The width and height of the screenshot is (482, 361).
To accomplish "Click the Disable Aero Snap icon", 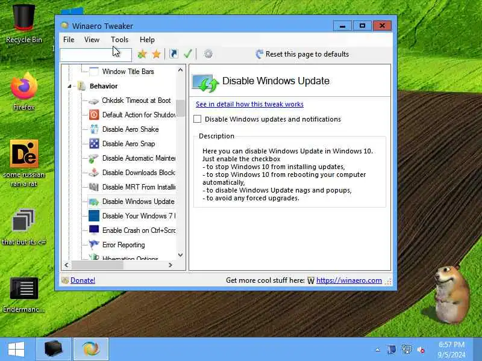I will pyautogui.click(x=94, y=144).
